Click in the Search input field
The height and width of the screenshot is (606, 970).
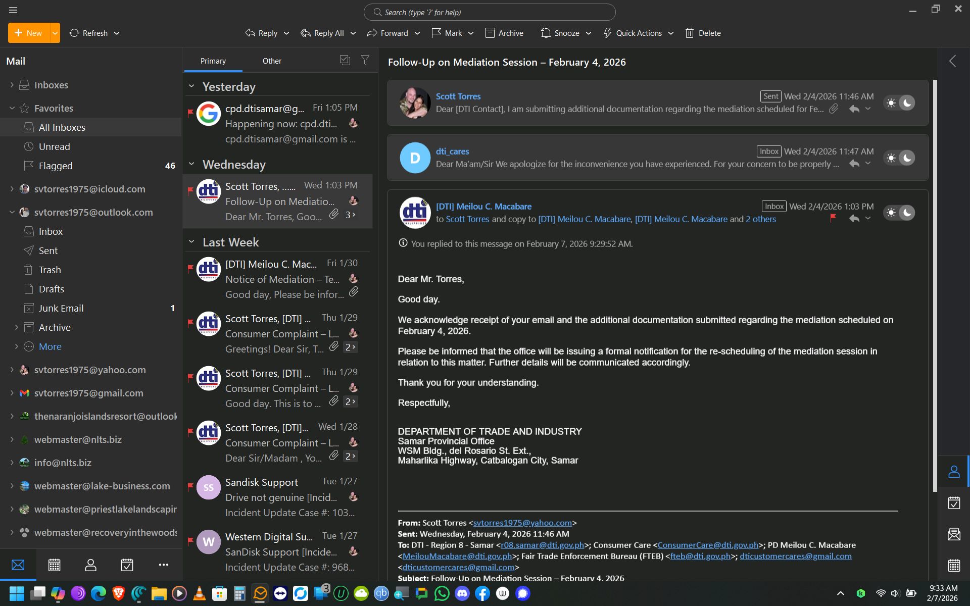coord(489,12)
